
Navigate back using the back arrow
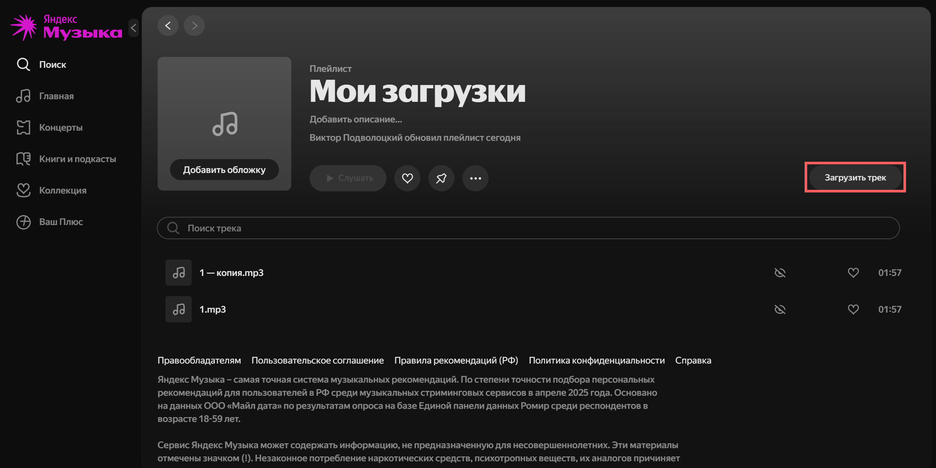168,25
